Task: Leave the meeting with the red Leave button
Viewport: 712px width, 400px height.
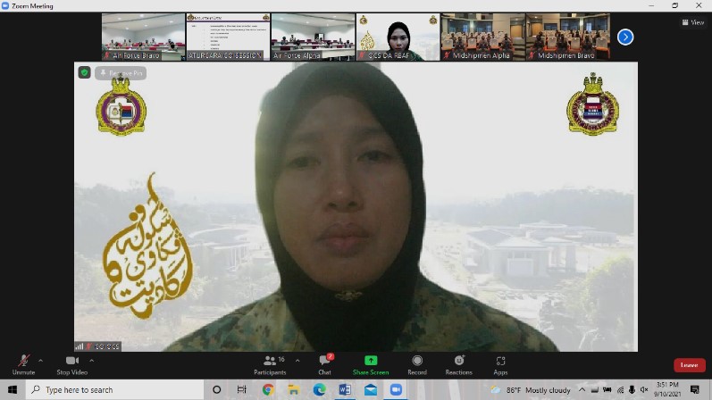Action: pos(690,365)
